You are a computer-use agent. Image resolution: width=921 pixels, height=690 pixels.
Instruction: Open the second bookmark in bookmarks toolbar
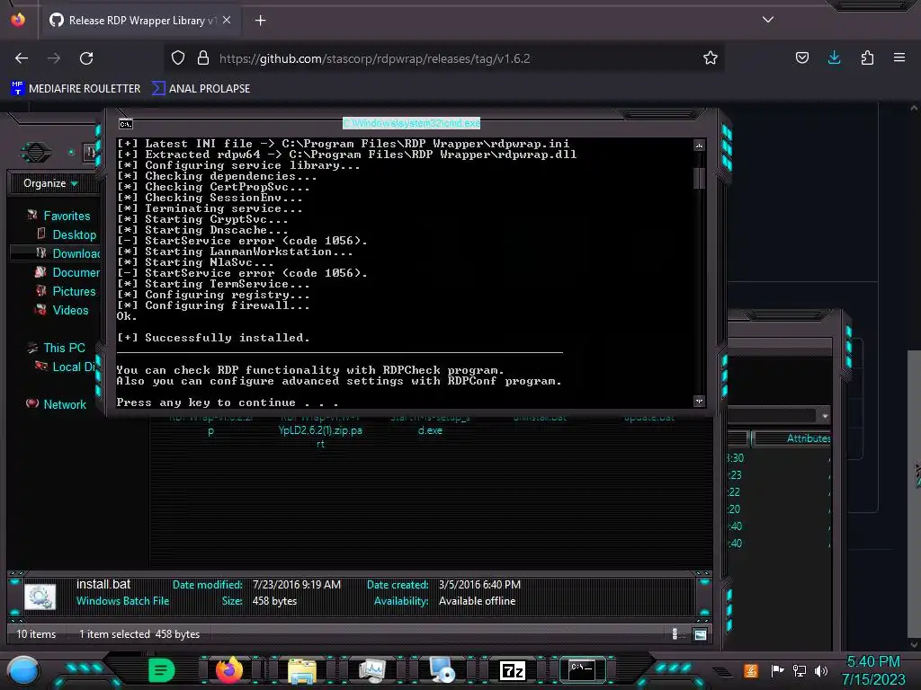point(201,89)
